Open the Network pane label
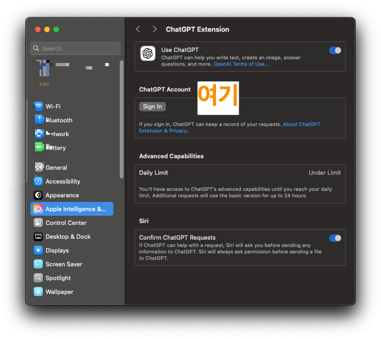Screen dimensions: 381x339 coord(58,134)
